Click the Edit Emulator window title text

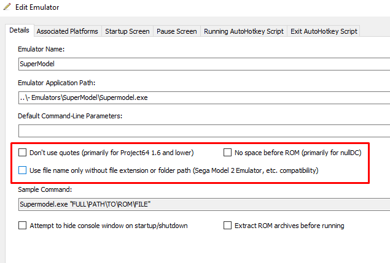tap(37, 7)
